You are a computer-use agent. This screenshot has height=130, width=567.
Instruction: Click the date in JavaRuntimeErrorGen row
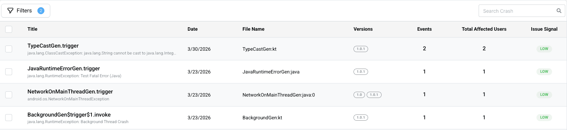[199, 72]
